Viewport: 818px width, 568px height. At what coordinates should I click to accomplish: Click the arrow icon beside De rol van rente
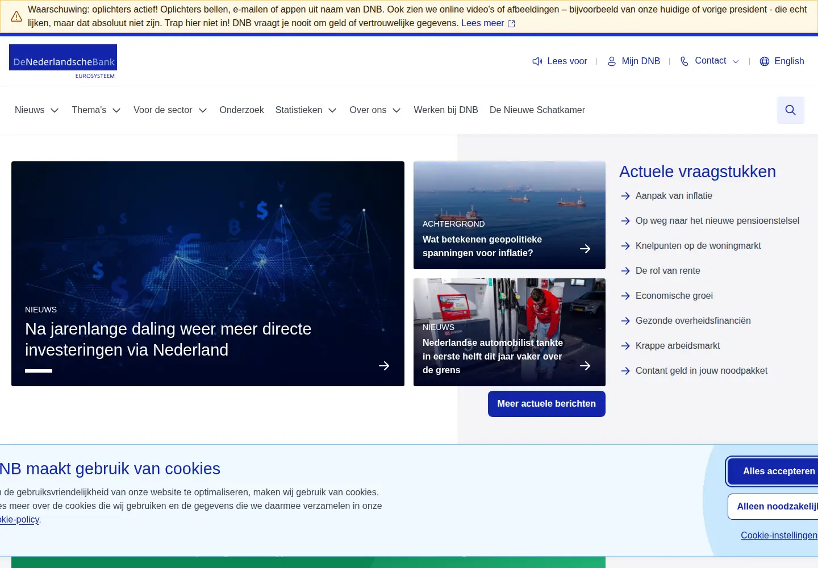[x=625, y=271]
